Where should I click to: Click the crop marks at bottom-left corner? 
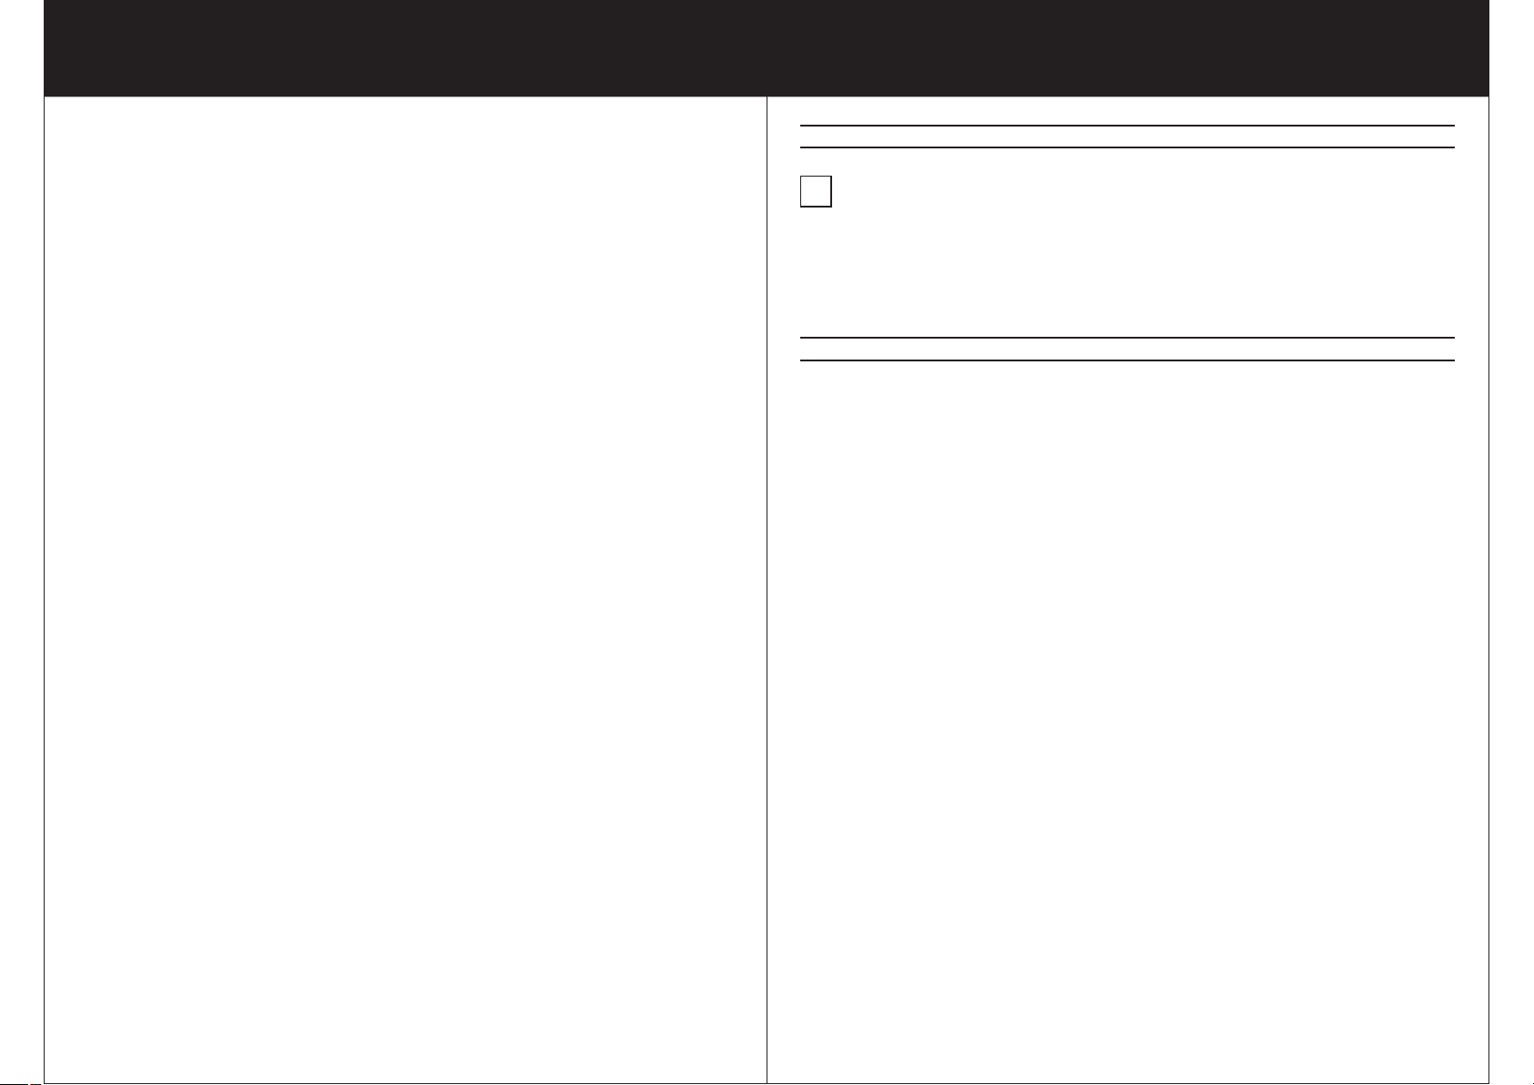[x=20, y=1083]
